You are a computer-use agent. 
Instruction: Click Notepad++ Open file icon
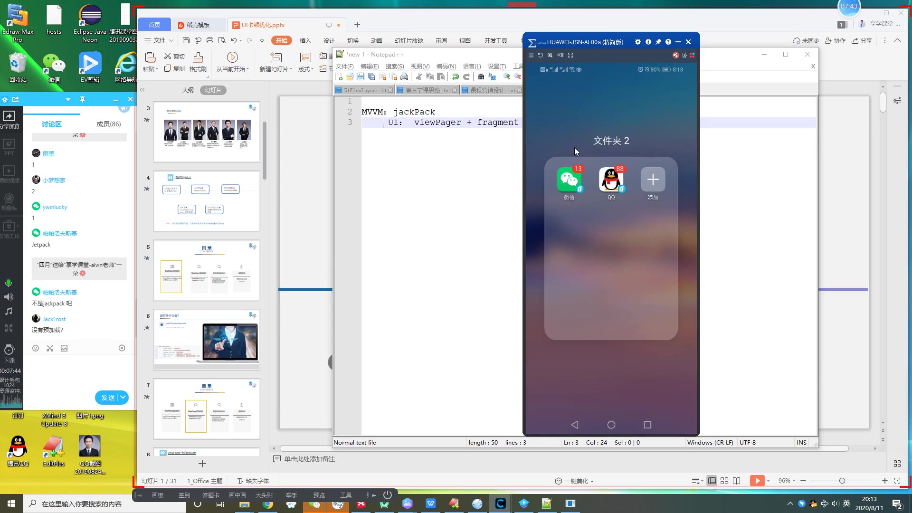click(349, 76)
